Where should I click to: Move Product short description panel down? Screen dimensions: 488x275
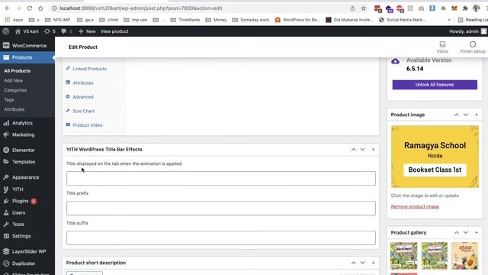click(x=363, y=263)
